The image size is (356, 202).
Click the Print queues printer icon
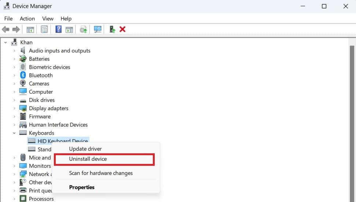pos(23,190)
